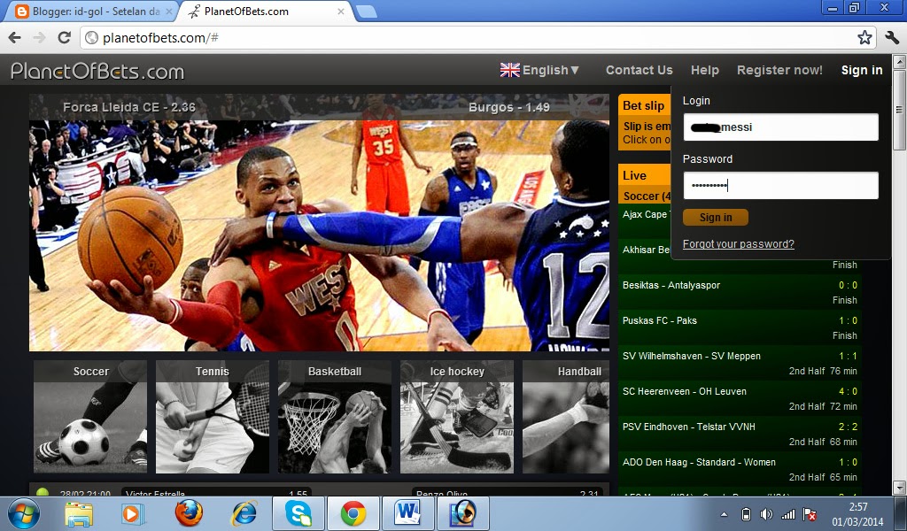Click the Live section header

click(644, 175)
